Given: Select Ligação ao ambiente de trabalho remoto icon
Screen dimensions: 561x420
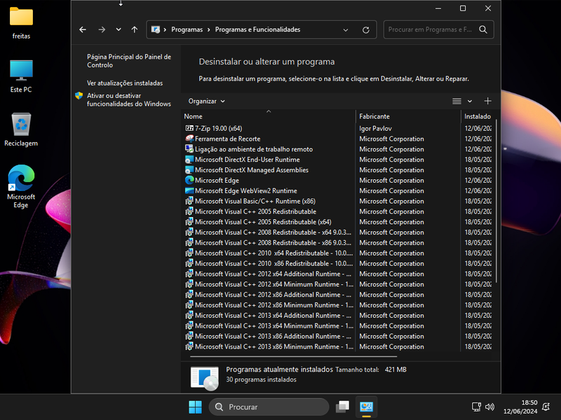Looking at the screenshot, I should (x=189, y=149).
